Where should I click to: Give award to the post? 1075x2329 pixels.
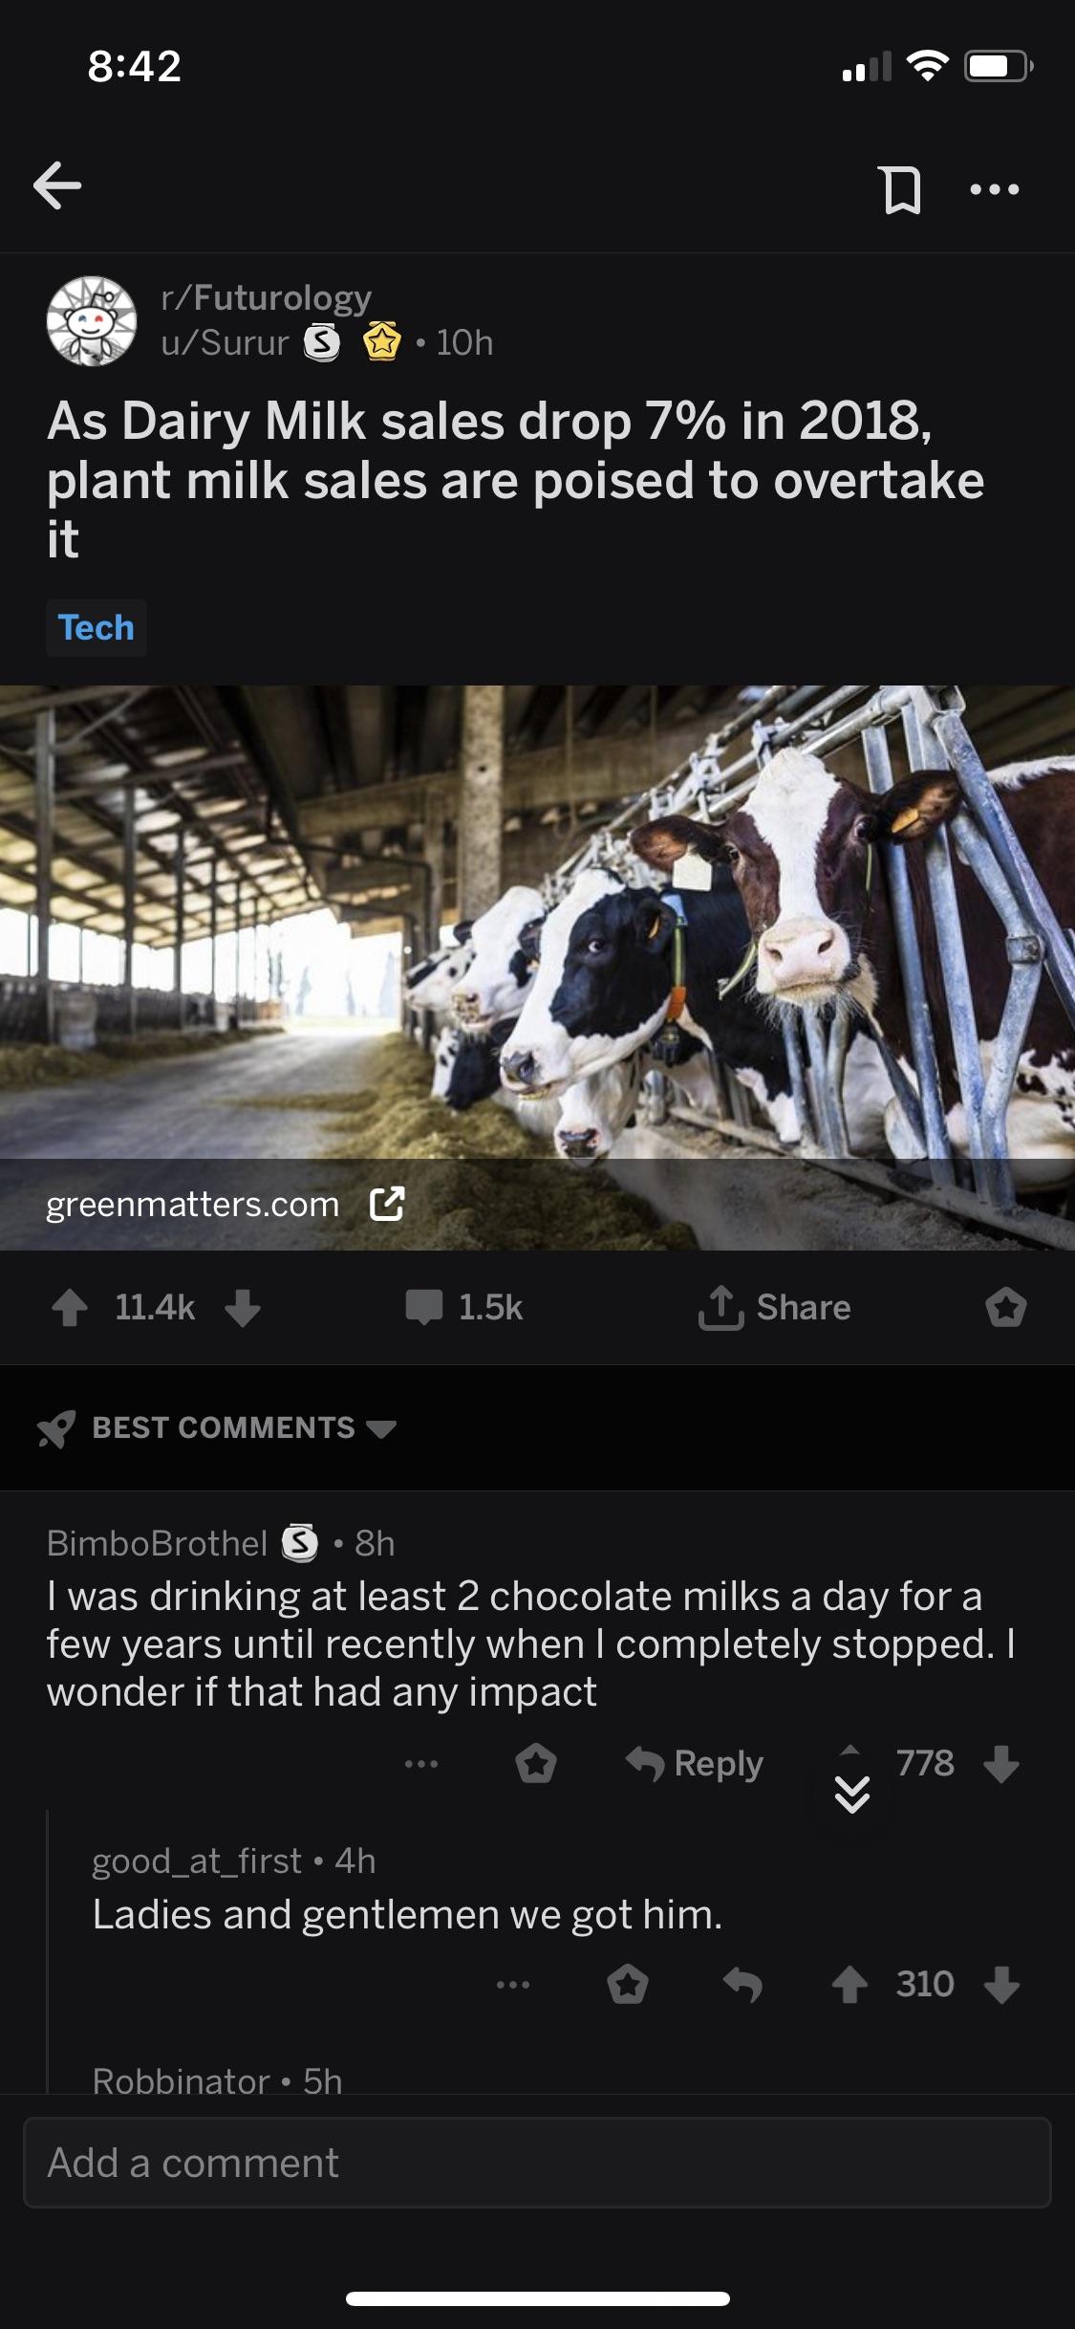coord(1006,1307)
